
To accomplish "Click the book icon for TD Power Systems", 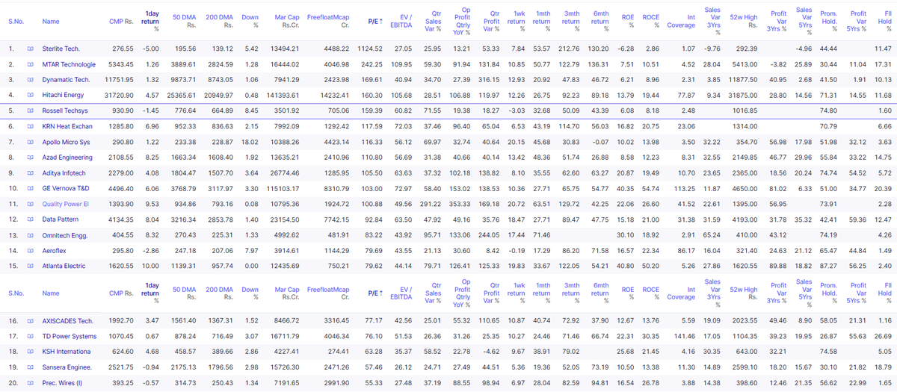I will (31, 336).
